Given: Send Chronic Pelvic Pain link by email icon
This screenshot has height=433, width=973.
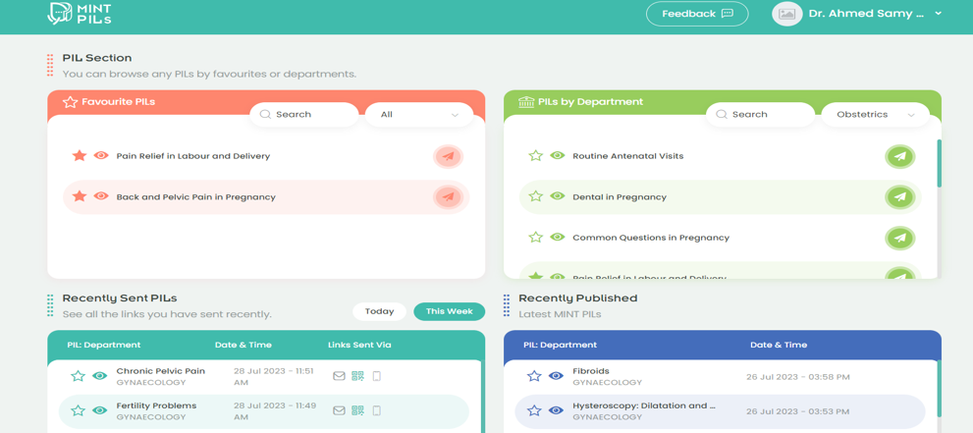Looking at the screenshot, I should coord(339,376).
